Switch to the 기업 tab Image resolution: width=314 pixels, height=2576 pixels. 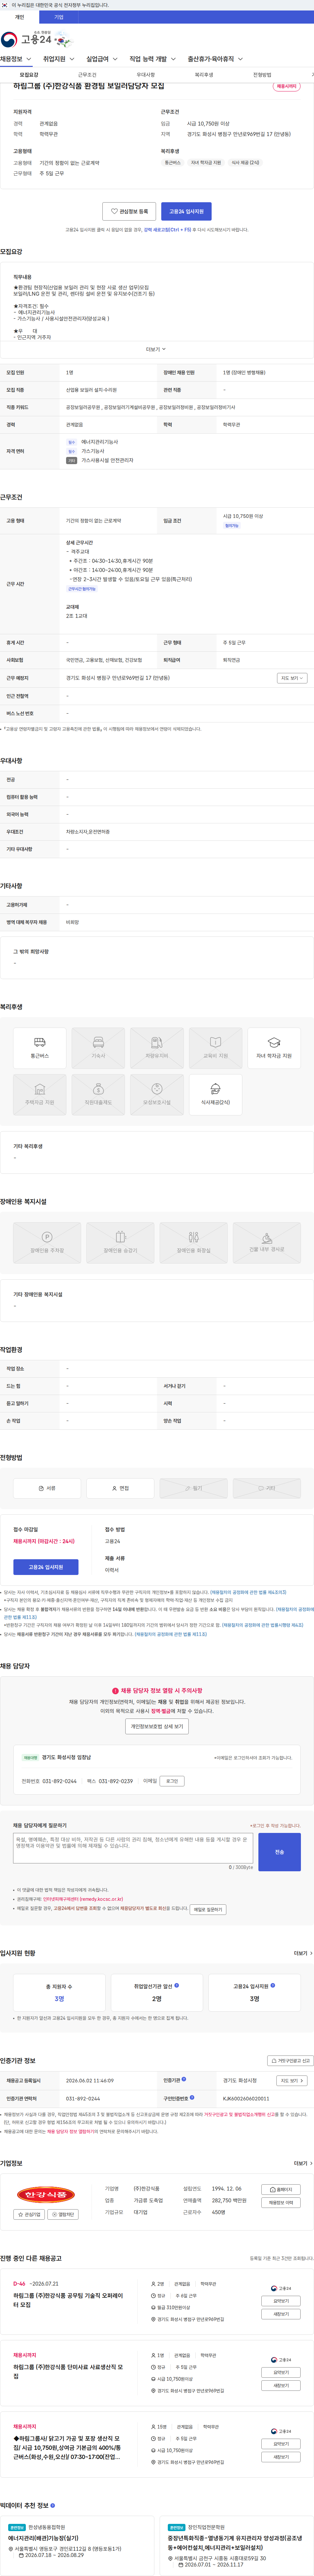[x=59, y=17]
